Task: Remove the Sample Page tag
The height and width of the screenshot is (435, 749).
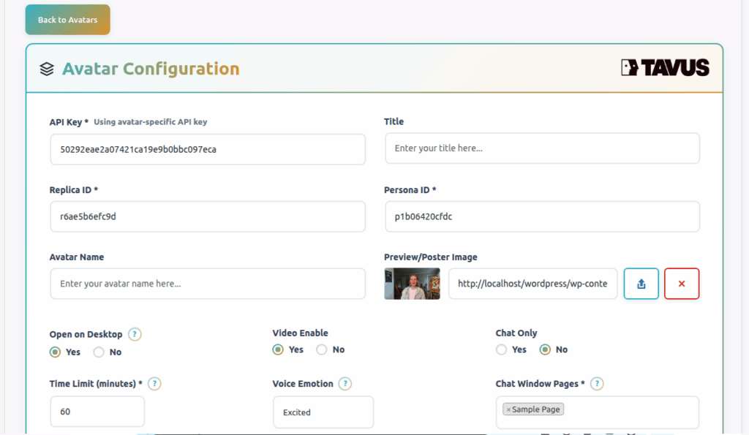Action: click(x=509, y=409)
